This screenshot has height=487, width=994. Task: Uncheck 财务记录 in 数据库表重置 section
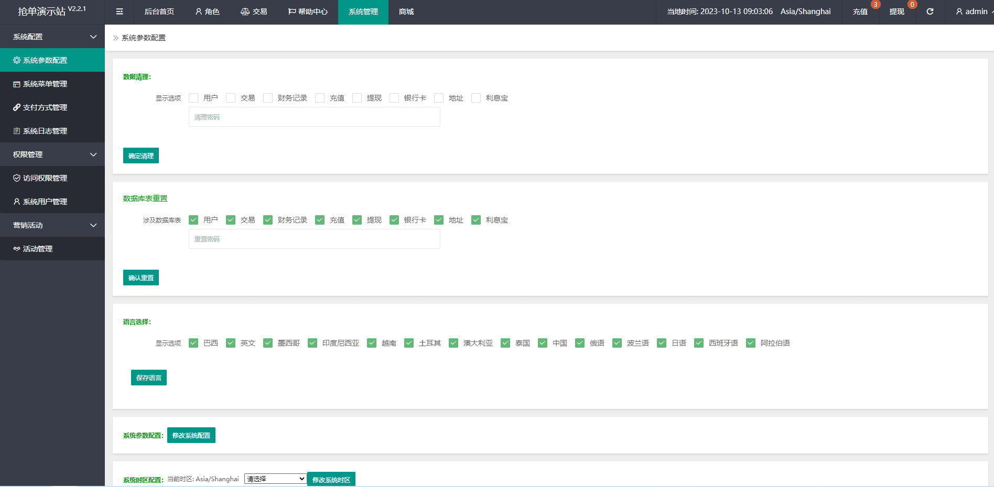point(268,220)
